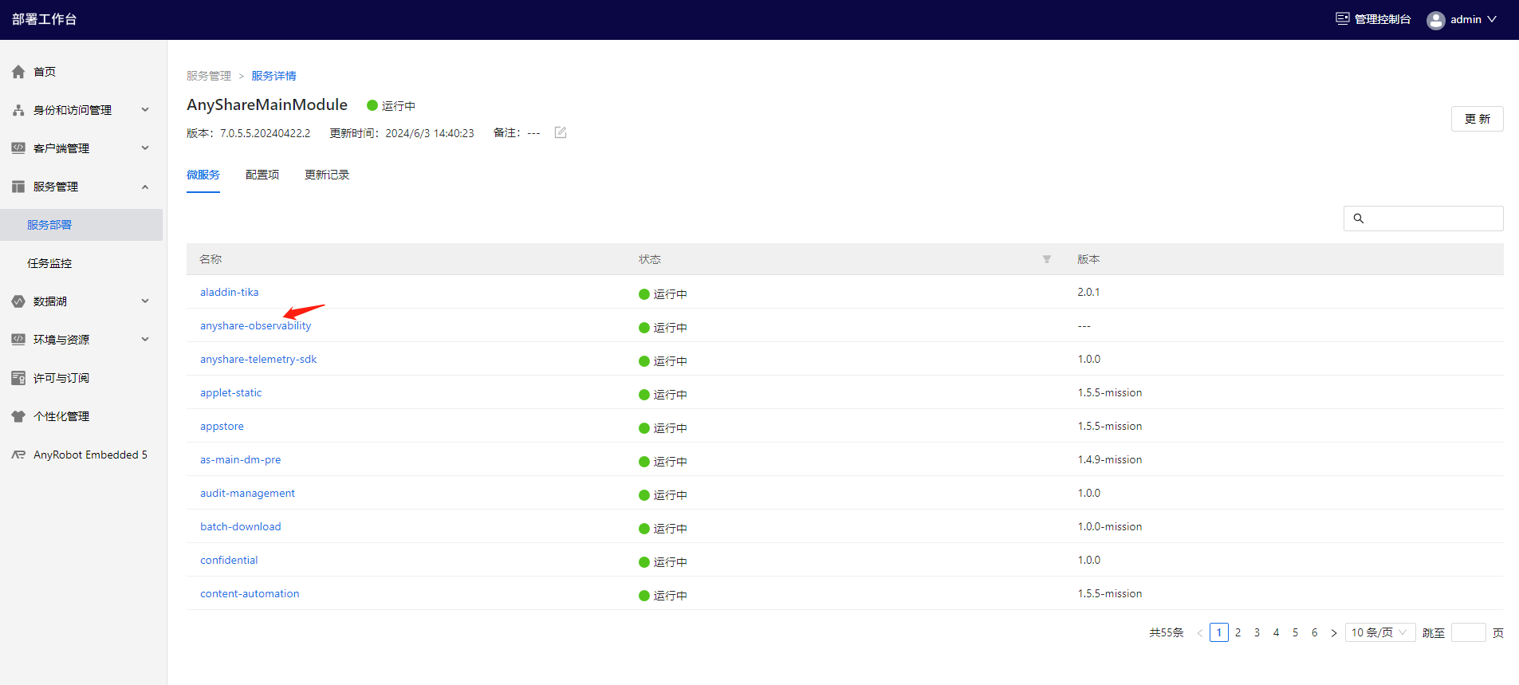Go to page 6 of results
The height and width of the screenshot is (685, 1519).
point(1315,632)
